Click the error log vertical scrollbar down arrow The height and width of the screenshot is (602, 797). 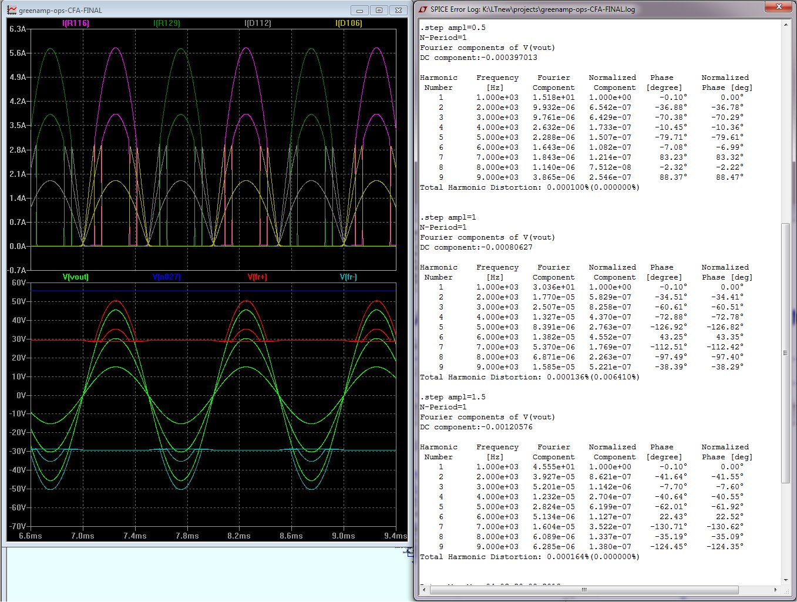click(786, 580)
